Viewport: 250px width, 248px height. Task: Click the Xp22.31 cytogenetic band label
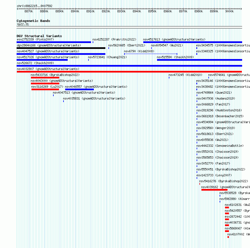coord(23,24)
